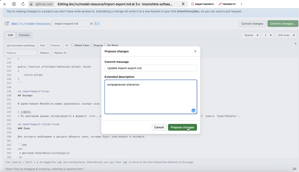Click the file tree toggle icon near doc
Image resolution: width=299 pixels, height=172 pixels.
7,23
